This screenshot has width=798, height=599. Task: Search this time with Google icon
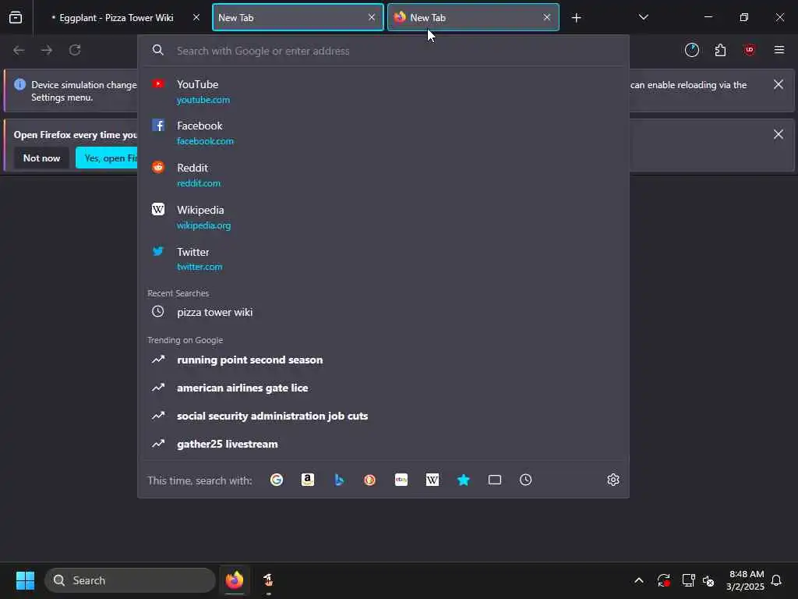[x=277, y=480]
